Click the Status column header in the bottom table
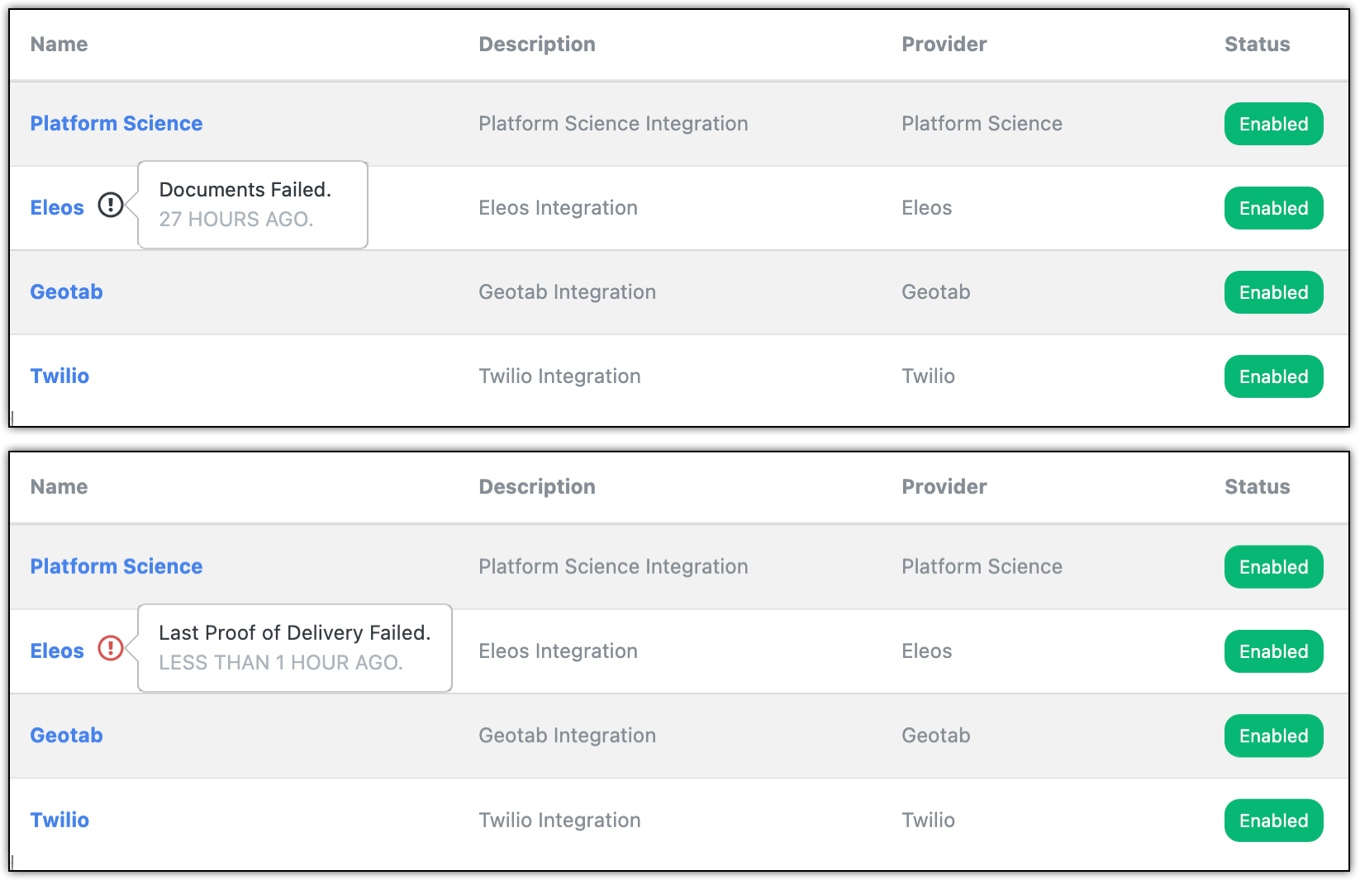This screenshot has width=1360, height=880. [x=1257, y=487]
